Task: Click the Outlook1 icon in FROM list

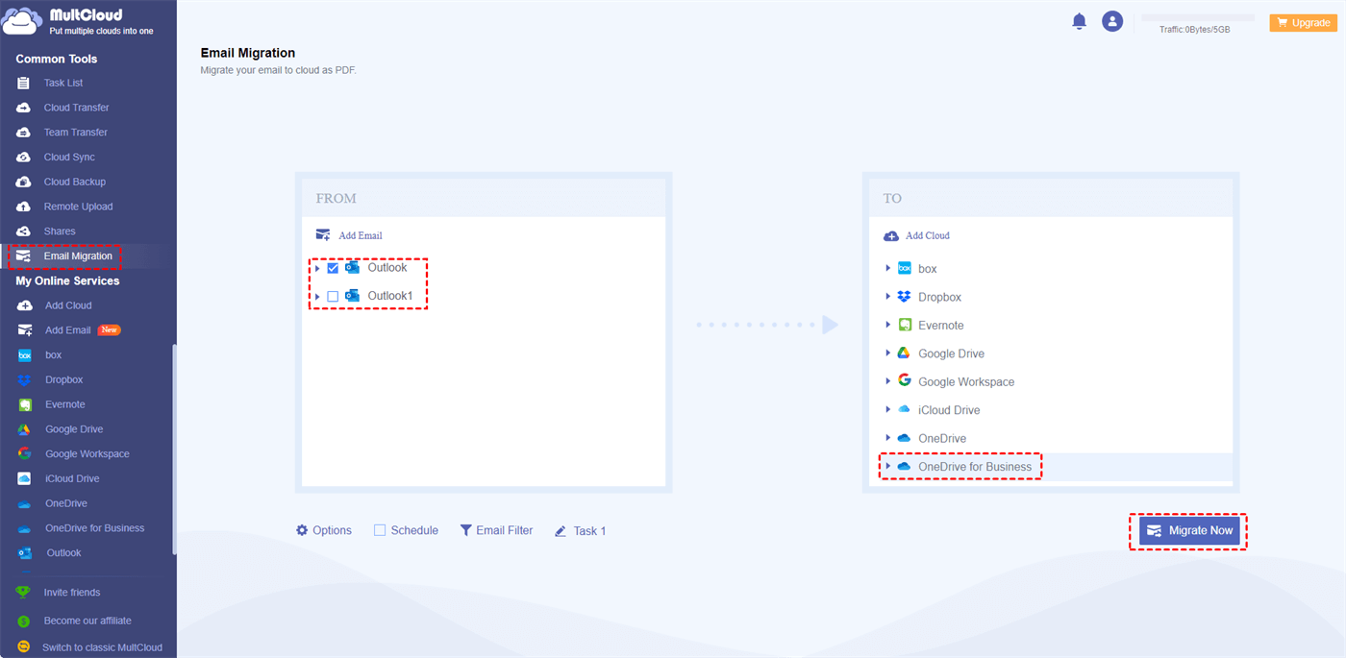Action: click(352, 296)
